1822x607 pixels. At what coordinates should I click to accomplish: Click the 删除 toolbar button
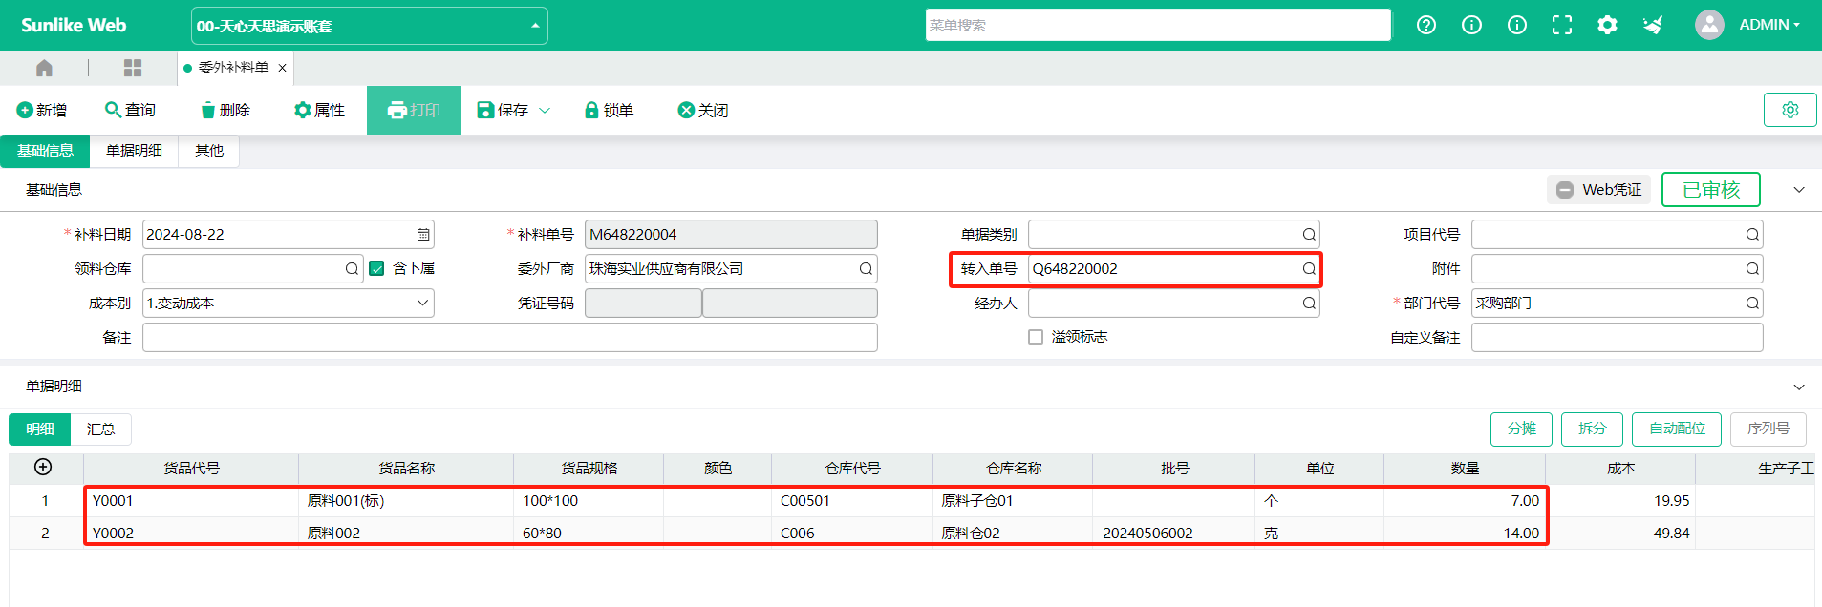[225, 111]
